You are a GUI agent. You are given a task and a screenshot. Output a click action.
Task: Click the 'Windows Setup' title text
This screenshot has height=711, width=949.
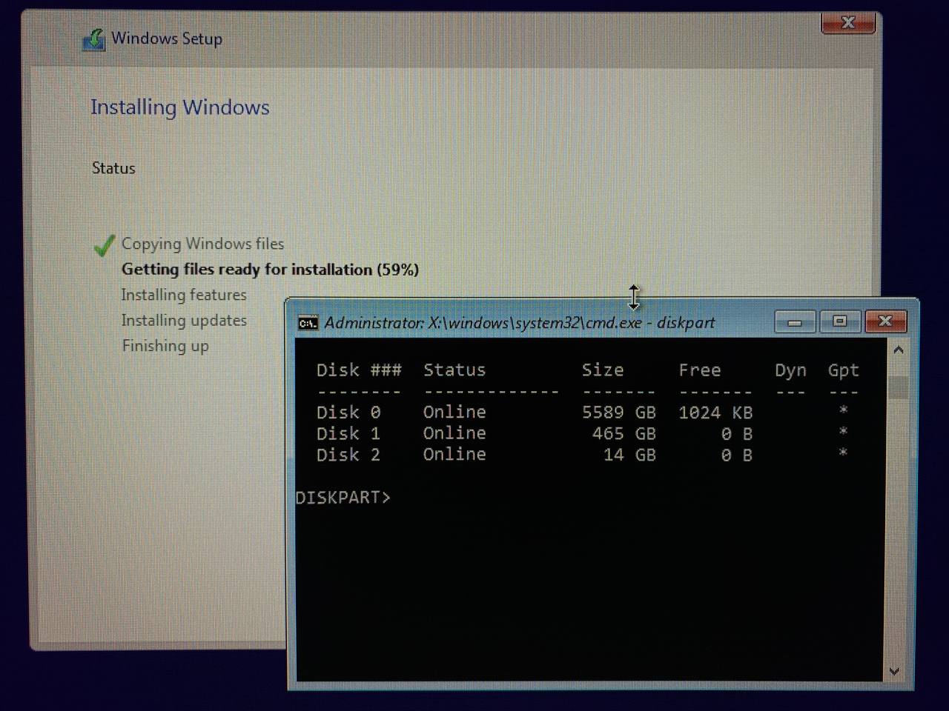point(167,39)
